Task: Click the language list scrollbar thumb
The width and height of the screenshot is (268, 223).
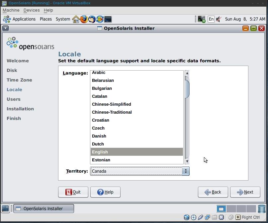Action: point(187,89)
